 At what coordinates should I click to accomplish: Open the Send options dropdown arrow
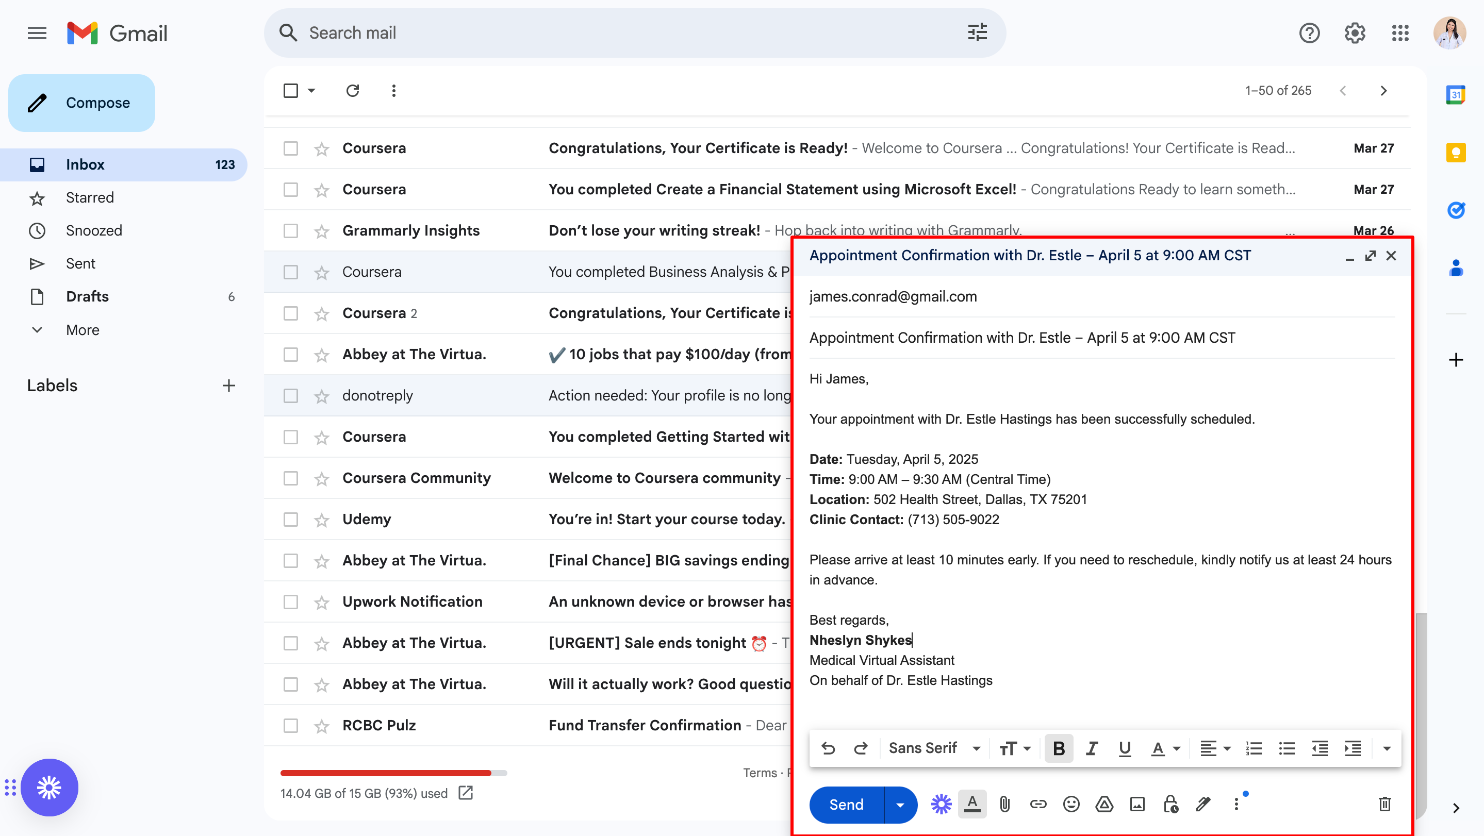click(x=900, y=805)
